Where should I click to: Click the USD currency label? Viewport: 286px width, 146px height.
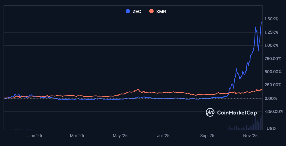point(271,128)
